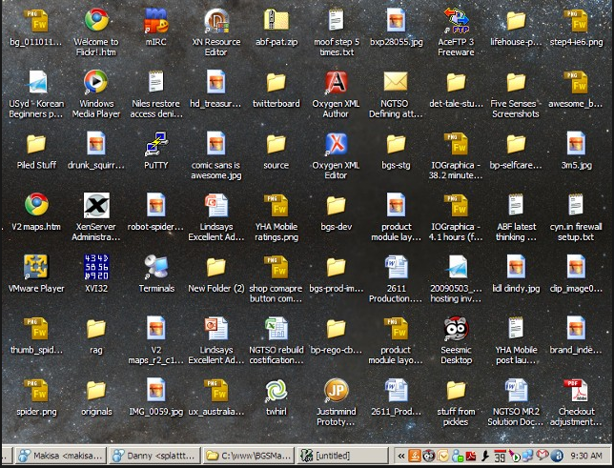The image size is (614, 468).
Task: Open the XVI32 hex editor icon
Action: click(x=95, y=267)
